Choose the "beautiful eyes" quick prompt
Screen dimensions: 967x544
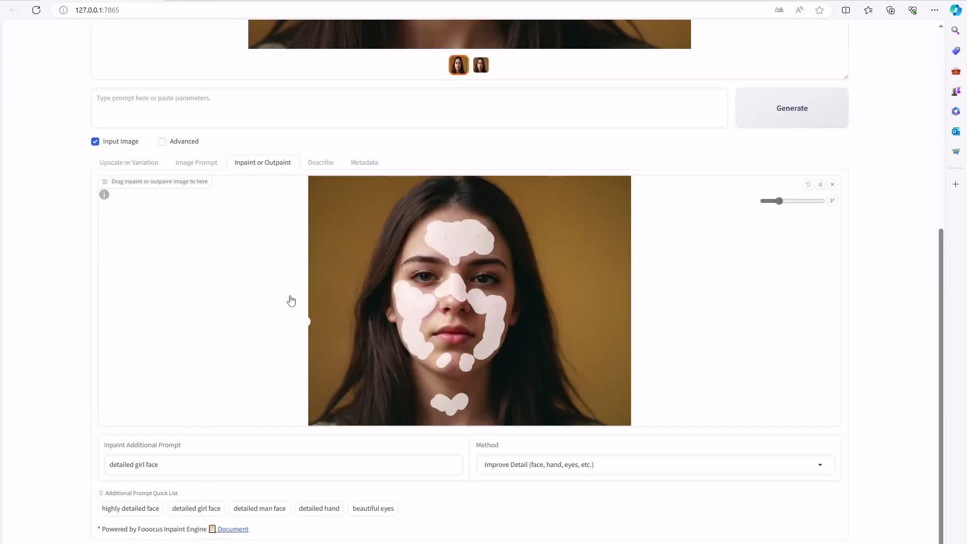[x=373, y=508]
